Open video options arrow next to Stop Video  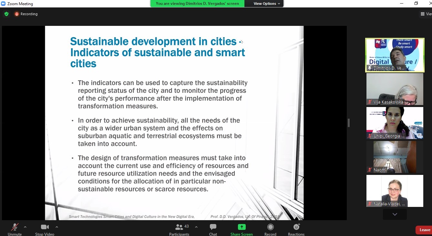coord(57,227)
